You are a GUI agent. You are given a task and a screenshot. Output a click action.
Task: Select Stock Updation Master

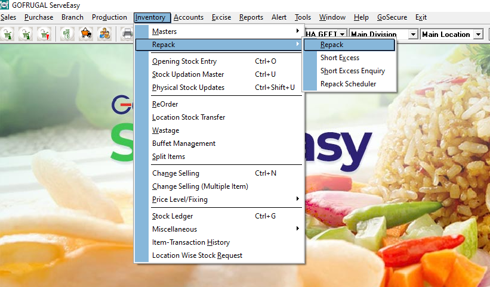click(x=220, y=74)
